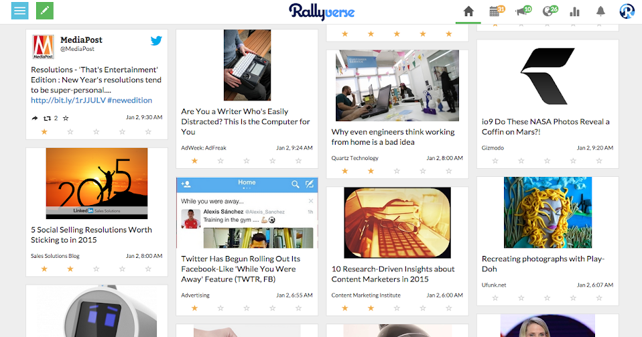Screen dimensions: 642x337
Task: Open the bit.ly link in MediaPost tweet
Action: coord(68,100)
